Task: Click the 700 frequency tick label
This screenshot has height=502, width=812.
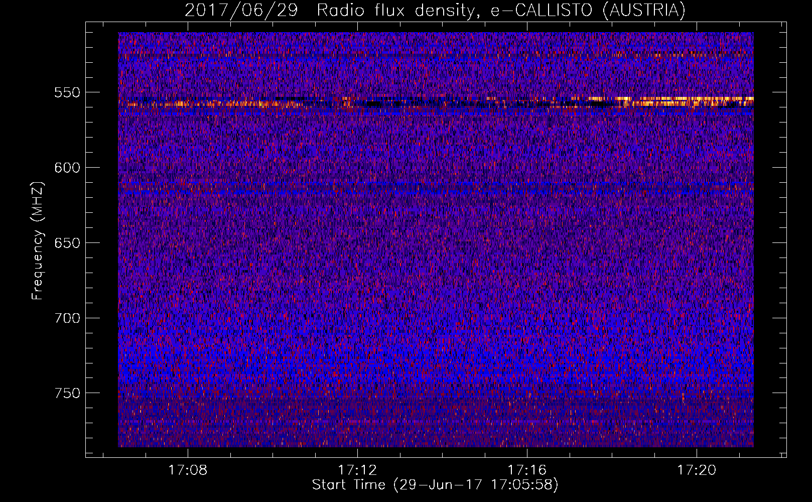Action: point(67,318)
